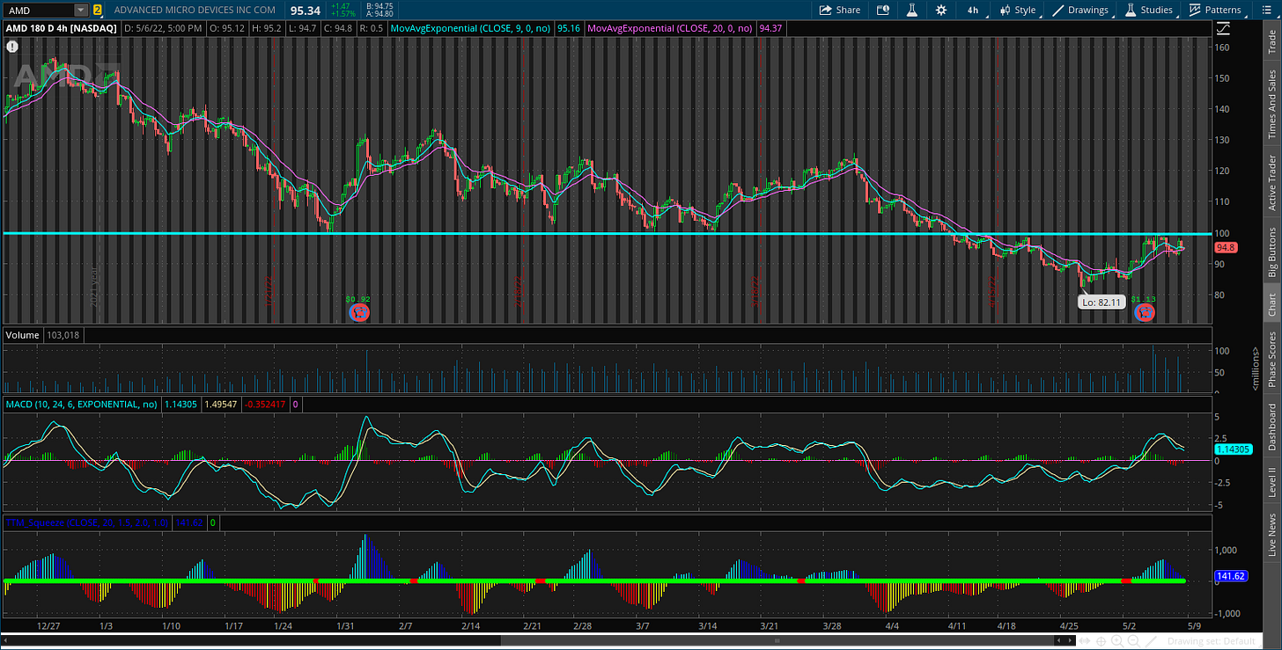Click the flask Edit Studies icon
Viewport: 1282px width, 650px height.
912,10
